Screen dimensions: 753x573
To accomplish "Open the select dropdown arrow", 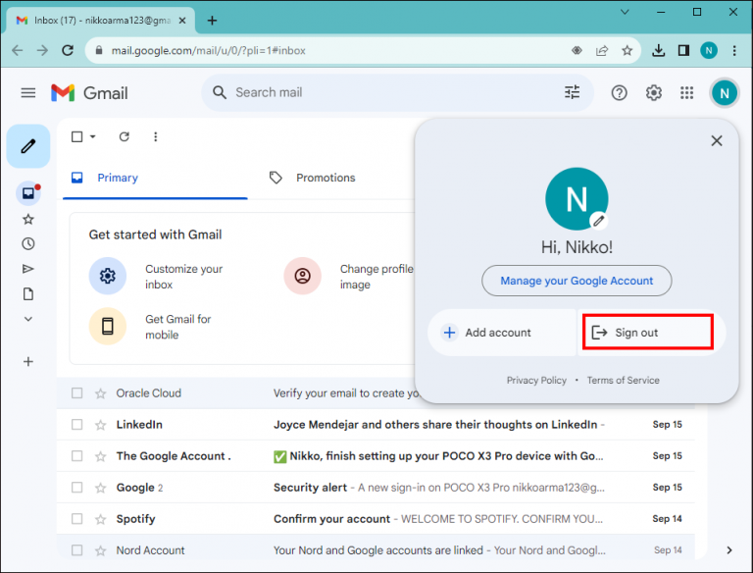I will [x=93, y=137].
